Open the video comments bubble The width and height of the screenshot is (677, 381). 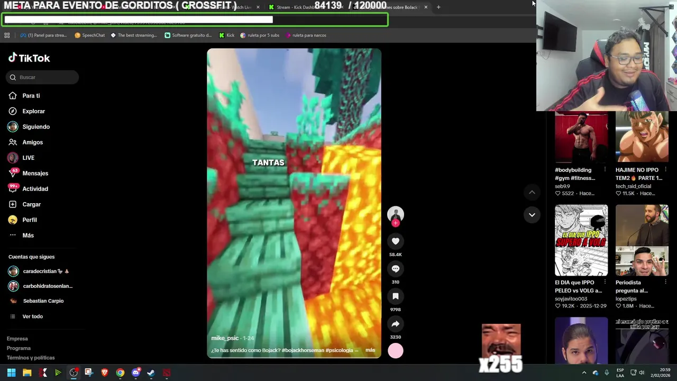(396, 269)
